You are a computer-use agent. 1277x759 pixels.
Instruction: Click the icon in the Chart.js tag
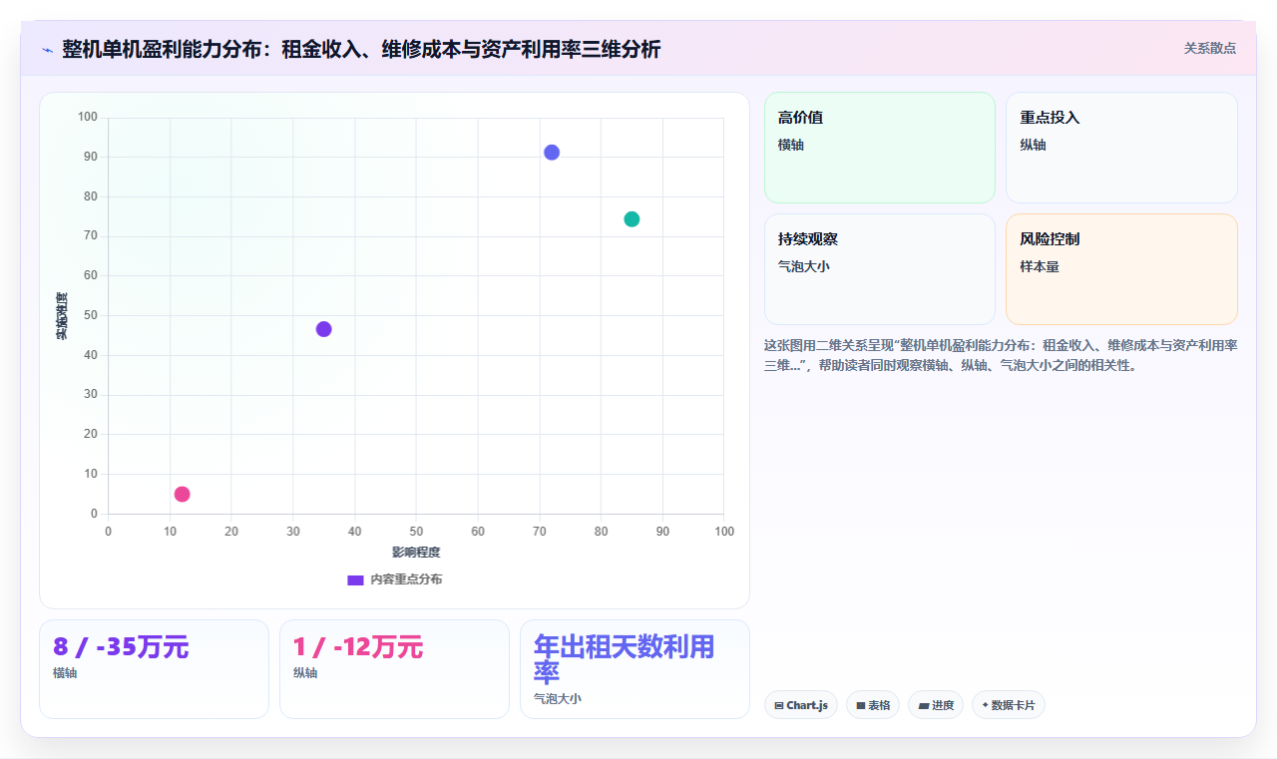pos(779,706)
